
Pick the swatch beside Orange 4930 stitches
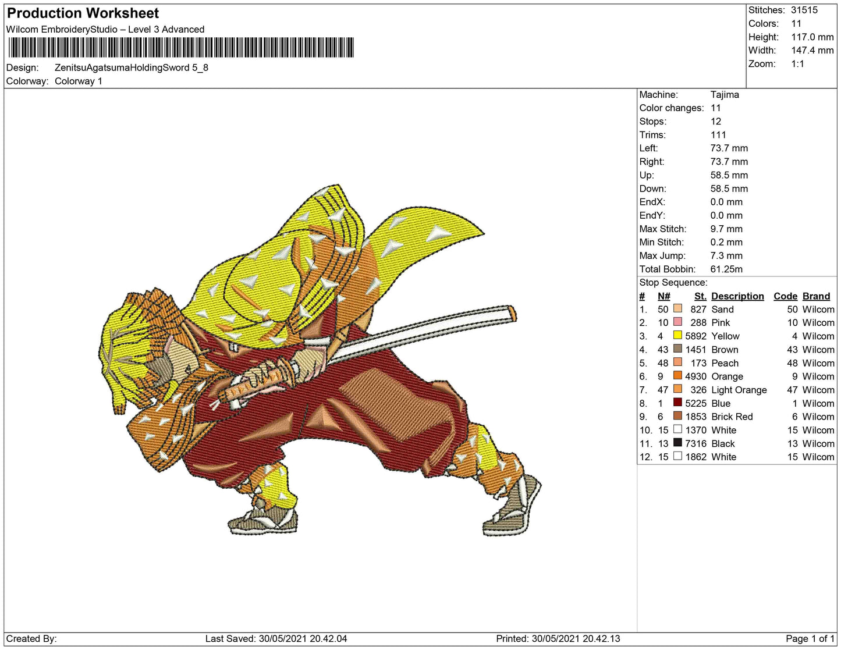tap(677, 376)
